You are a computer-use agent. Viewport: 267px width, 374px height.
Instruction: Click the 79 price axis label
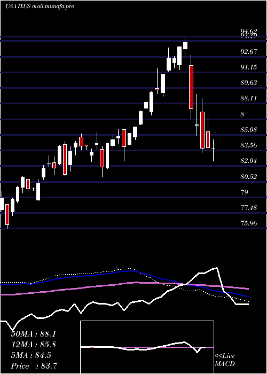coord(245,192)
